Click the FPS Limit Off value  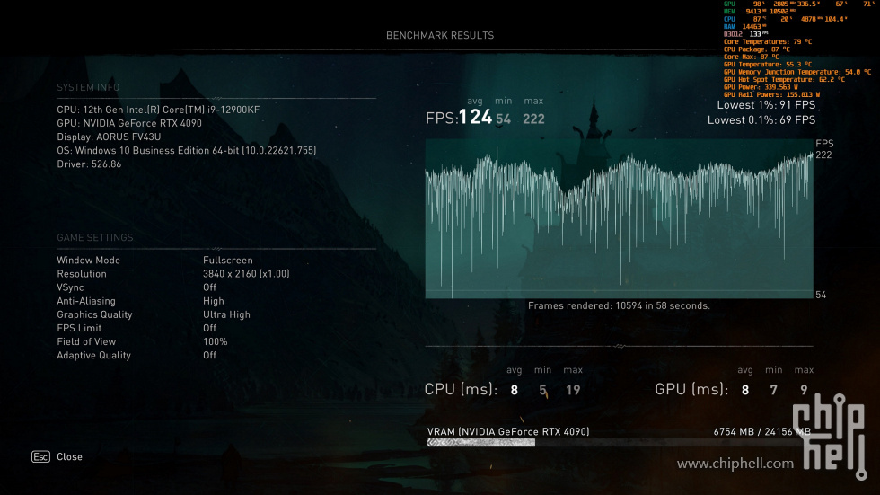(x=210, y=328)
